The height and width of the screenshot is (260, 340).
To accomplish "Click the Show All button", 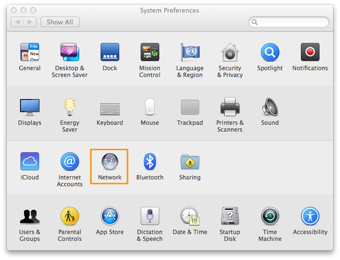I will click(60, 22).
